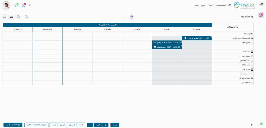This screenshot has height=128, width=266.
Task: Open the hamburger main menu
Action: 261,5
